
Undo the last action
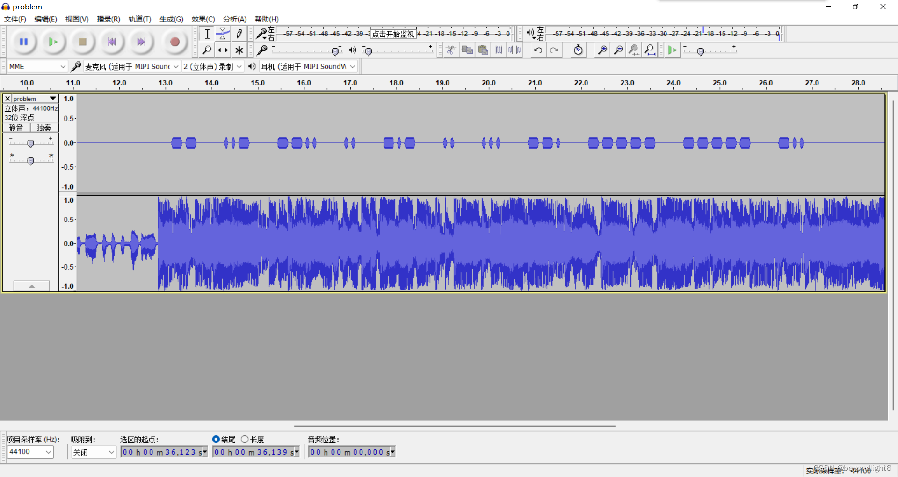538,50
